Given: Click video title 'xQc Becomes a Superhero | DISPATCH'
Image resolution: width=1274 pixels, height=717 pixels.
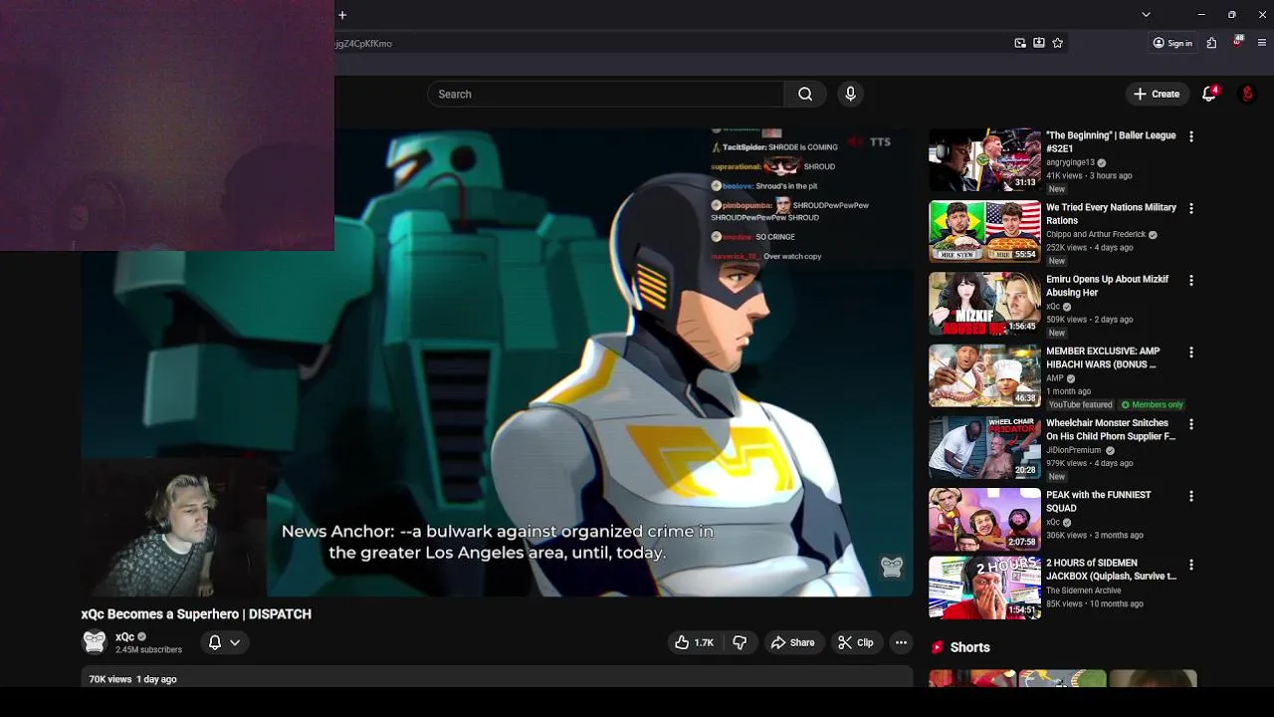Looking at the screenshot, I should (196, 614).
